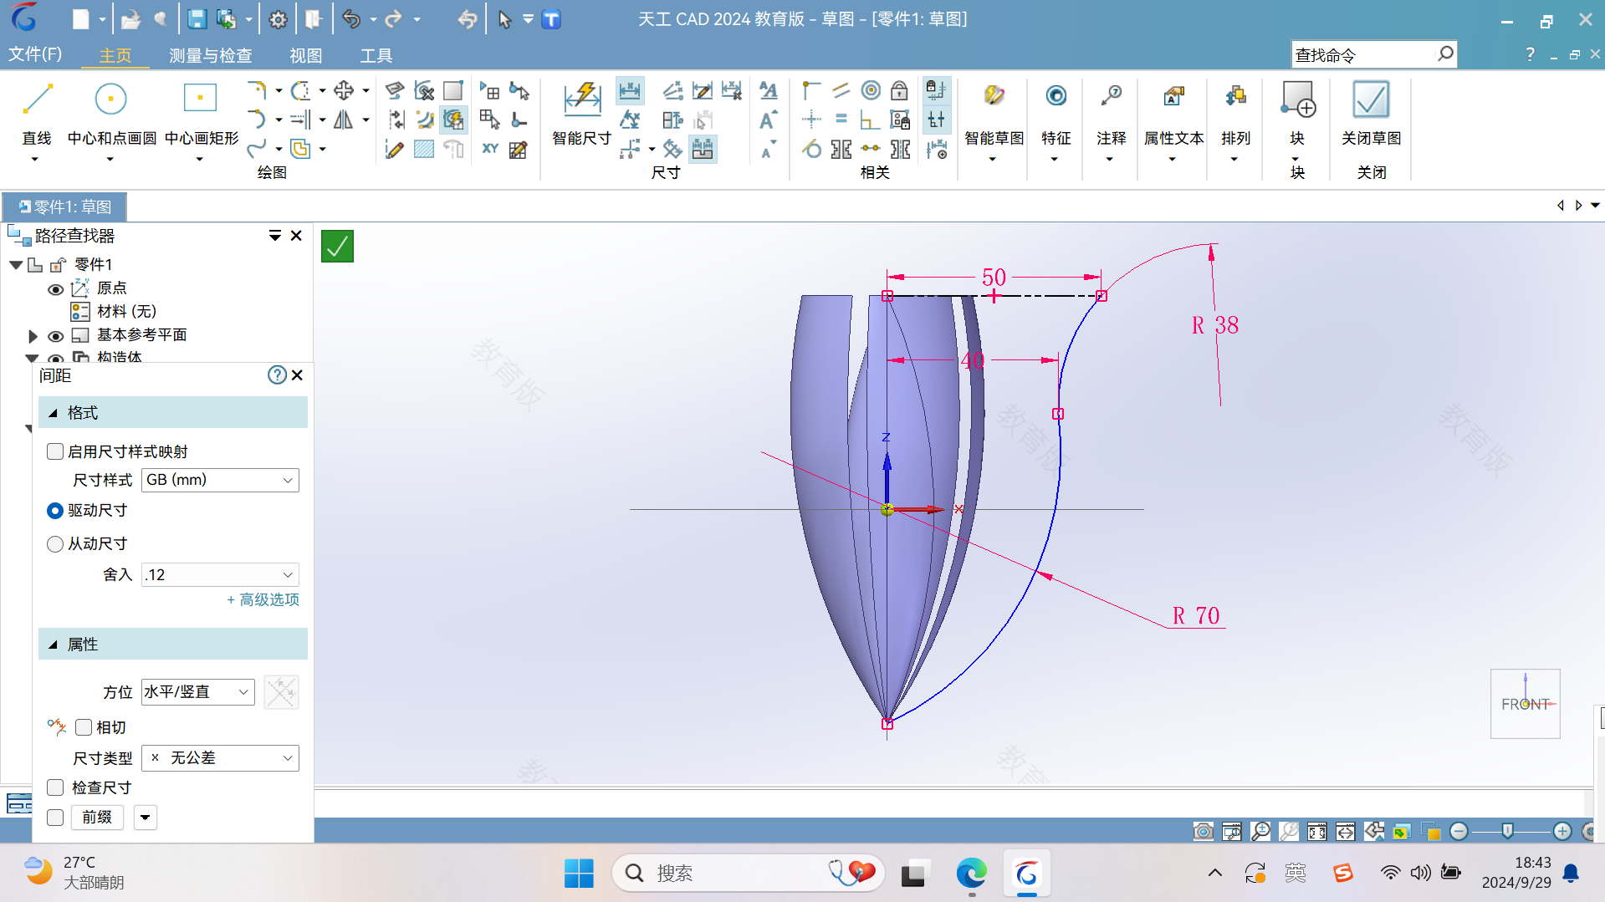Click the undo arrow icon

click(x=351, y=19)
